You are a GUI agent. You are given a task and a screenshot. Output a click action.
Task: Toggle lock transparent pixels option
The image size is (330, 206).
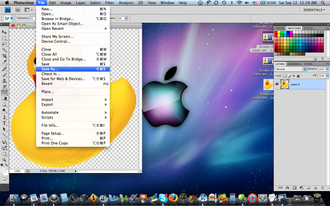[285, 75]
